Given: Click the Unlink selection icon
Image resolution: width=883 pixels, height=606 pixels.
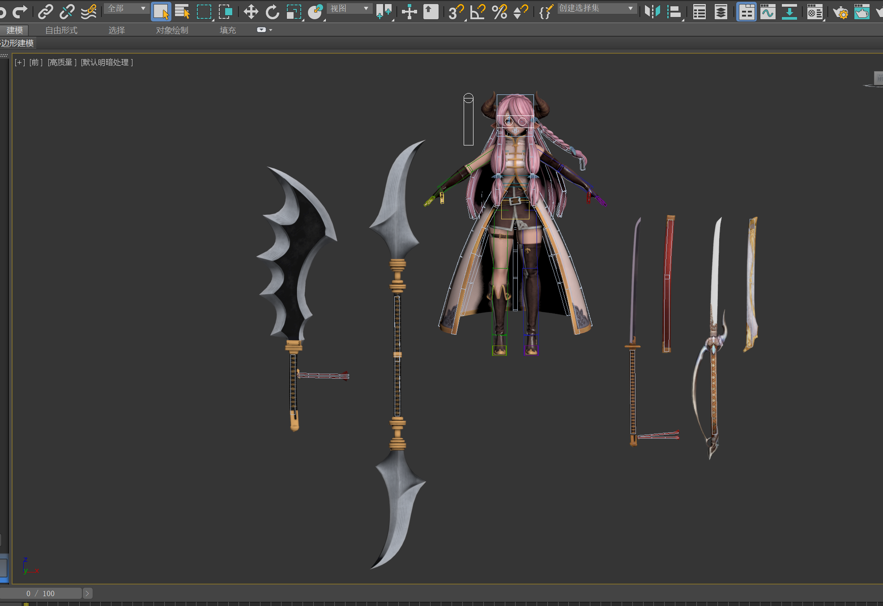Looking at the screenshot, I should click(x=67, y=11).
